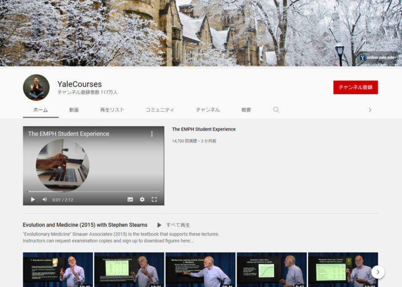Seek using the video progress bar

[94, 192]
